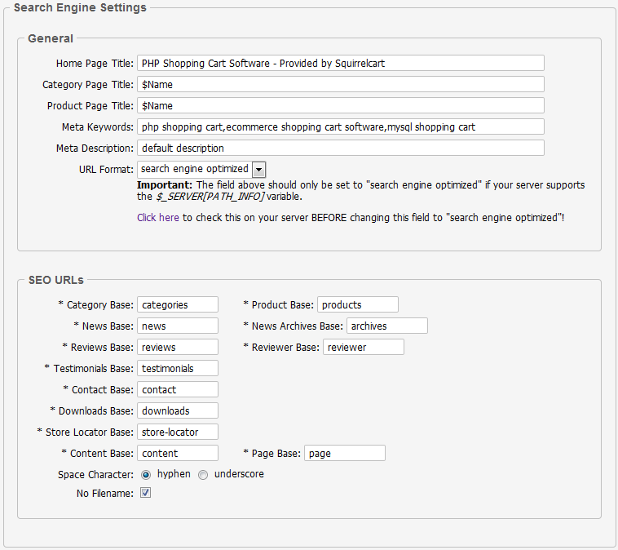Edit the Home Page Title field
Screen dimensions: 618x550
pos(340,63)
